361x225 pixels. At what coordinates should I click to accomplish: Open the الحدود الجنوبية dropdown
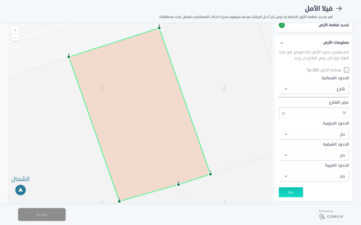[x=314, y=134]
